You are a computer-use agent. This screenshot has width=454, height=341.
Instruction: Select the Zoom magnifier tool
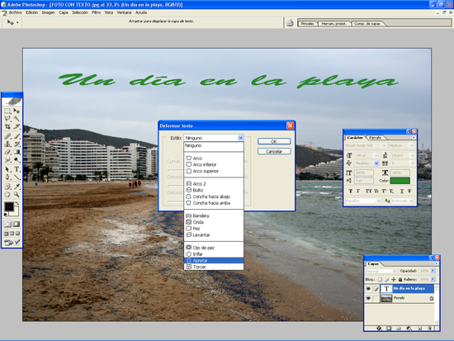[x=17, y=194]
